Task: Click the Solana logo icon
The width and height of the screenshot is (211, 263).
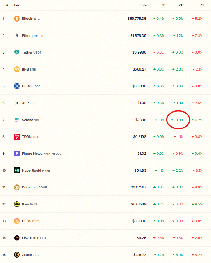Action: [17, 120]
